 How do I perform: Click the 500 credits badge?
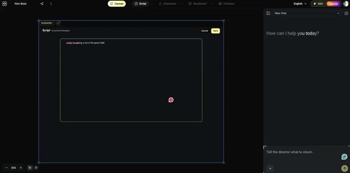click(x=318, y=3)
